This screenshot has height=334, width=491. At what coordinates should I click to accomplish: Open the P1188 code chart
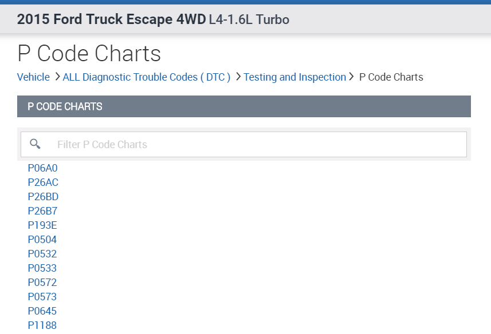tap(42, 325)
